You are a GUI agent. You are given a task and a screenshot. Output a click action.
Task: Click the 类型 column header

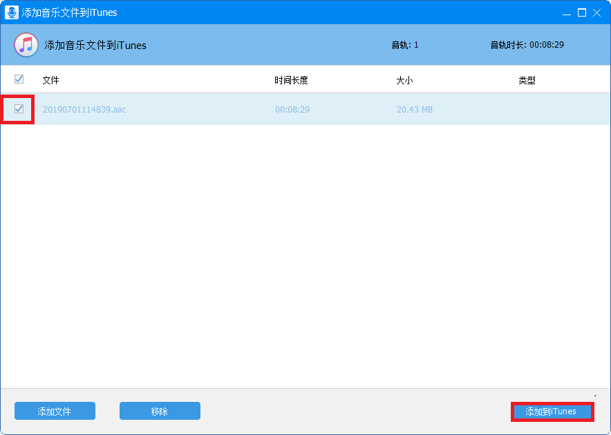527,80
